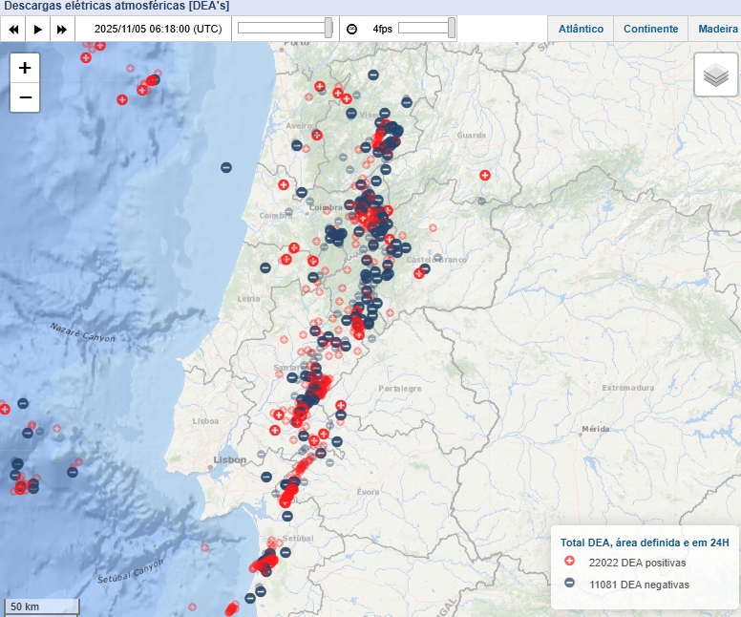Zoom out of the map
This screenshot has width=741, height=617.
pos(25,97)
